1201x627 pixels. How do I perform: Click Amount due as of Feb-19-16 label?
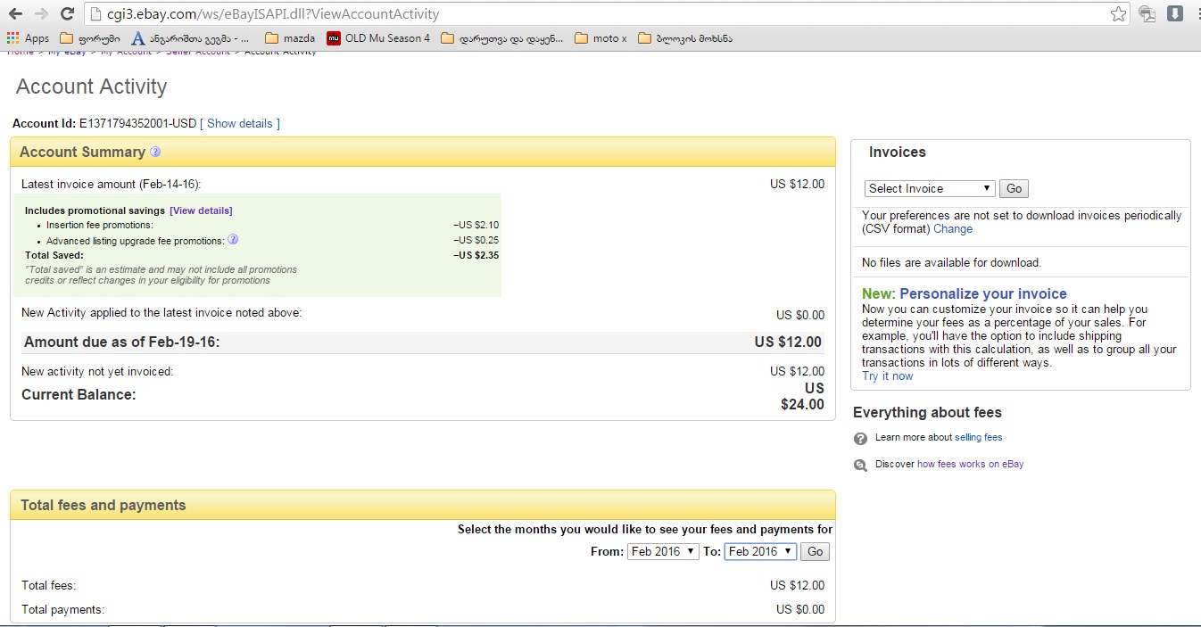tap(121, 342)
